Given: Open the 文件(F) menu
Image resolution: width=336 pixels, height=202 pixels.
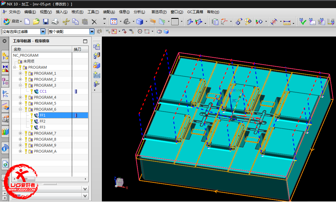Looking at the screenshot, I should pyautogui.click(x=14, y=12).
